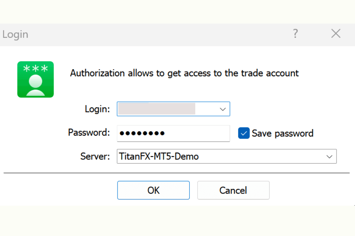The height and width of the screenshot is (236, 355).
Task: Click the Password field label
Action: 88,133
